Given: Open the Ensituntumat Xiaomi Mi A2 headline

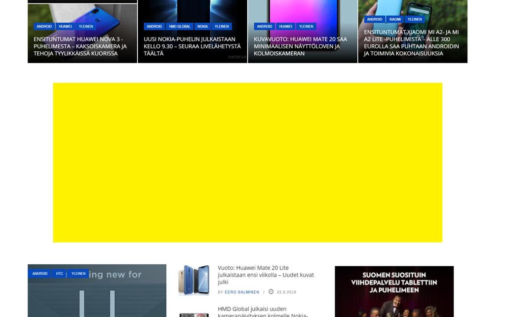Looking at the screenshot, I should [x=412, y=43].
